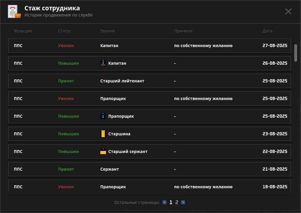Select the Старший лейтенант Принят row
301x213 pixels.
pyautogui.click(x=149, y=81)
